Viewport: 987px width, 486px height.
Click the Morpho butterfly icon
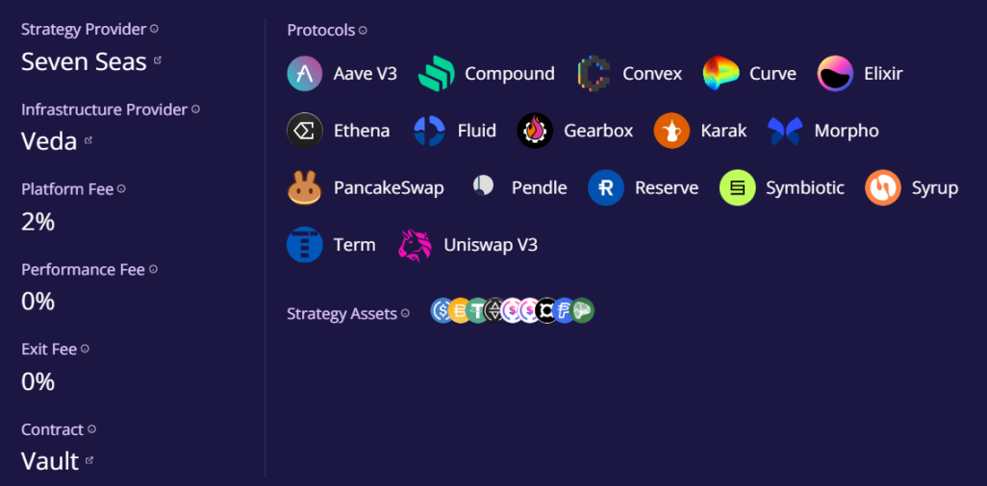785,131
